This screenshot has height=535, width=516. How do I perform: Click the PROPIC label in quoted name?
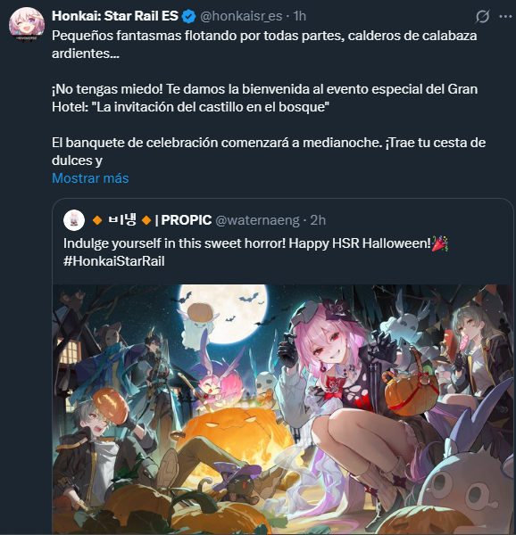click(x=186, y=220)
